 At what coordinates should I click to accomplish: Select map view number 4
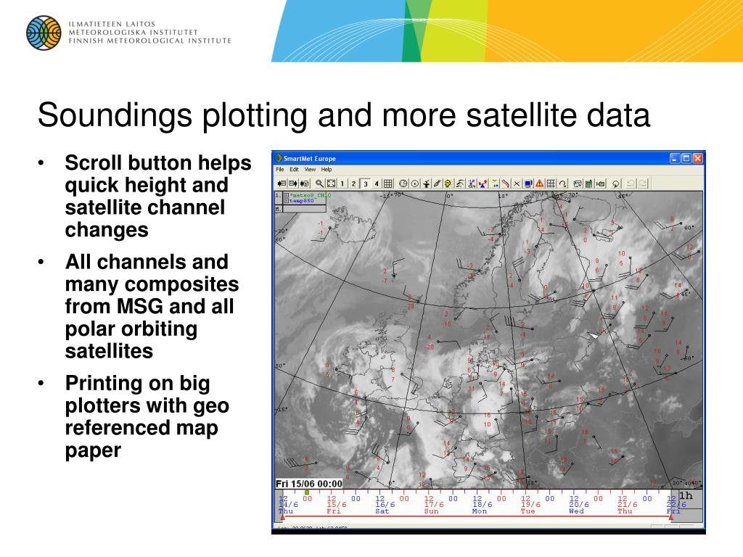377,183
